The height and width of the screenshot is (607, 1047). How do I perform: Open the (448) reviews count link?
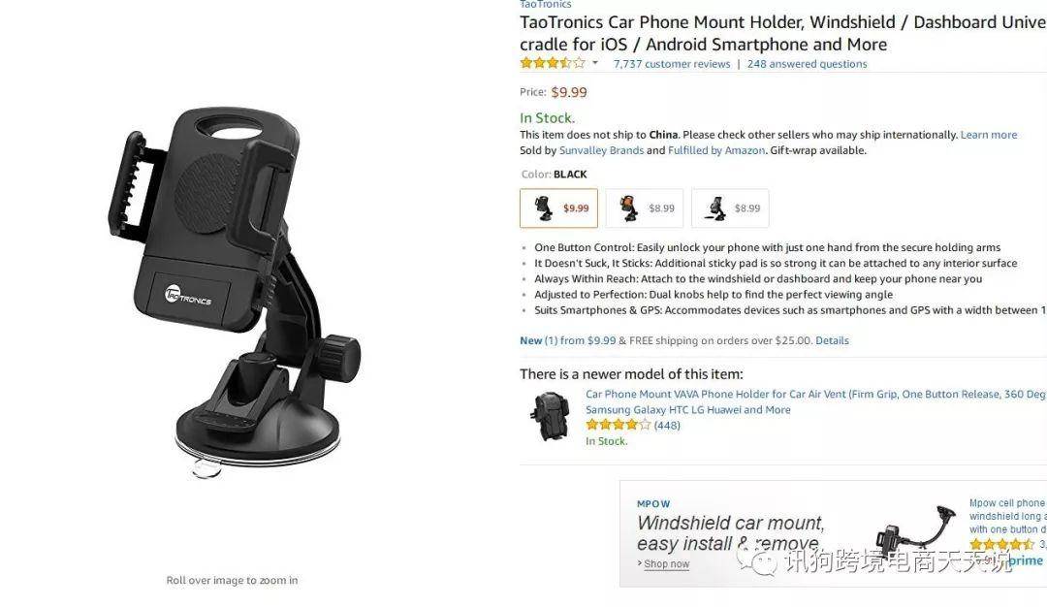pos(667,426)
